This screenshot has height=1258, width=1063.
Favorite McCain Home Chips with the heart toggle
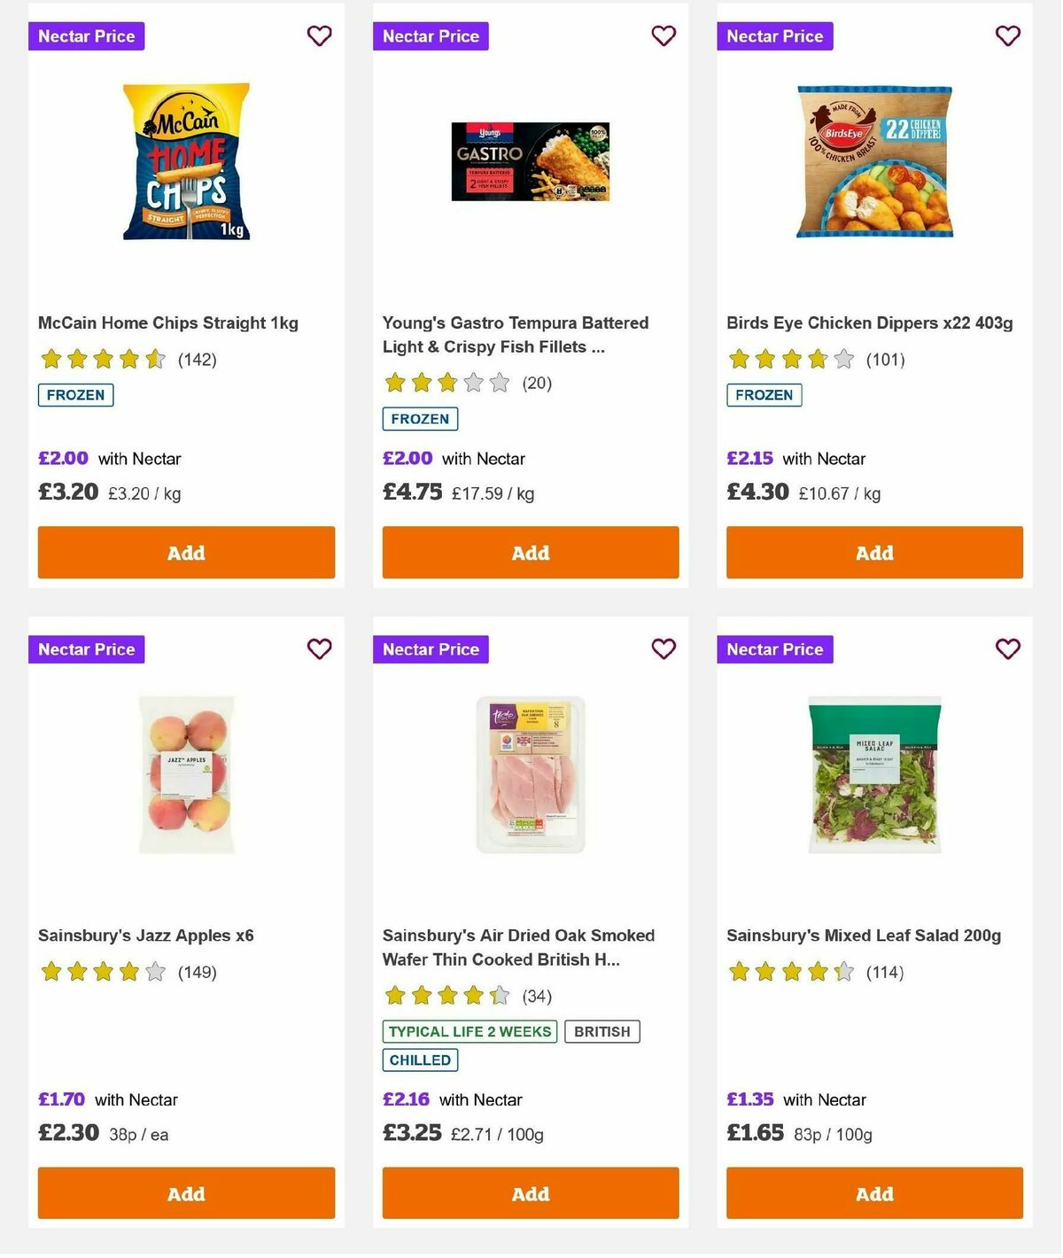coord(320,36)
